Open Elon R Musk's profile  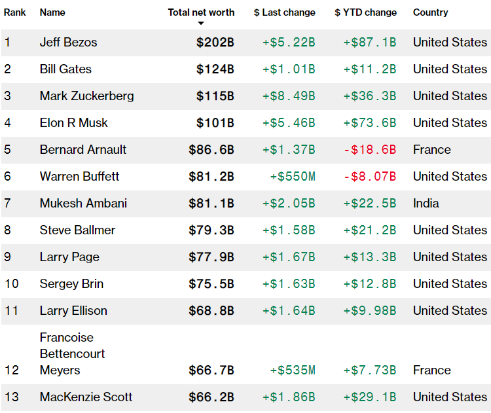73,123
